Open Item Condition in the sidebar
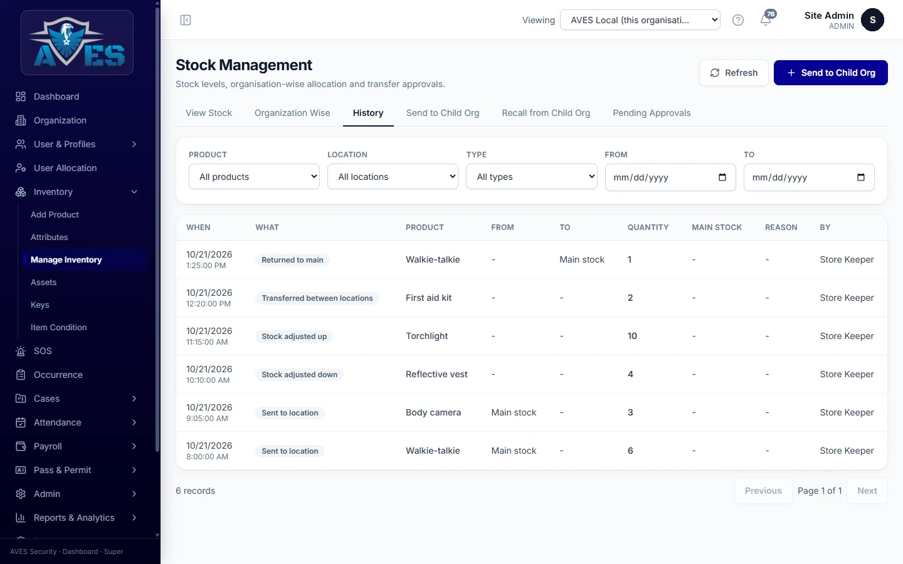The width and height of the screenshot is (903, 564). [x=58, y=327]
